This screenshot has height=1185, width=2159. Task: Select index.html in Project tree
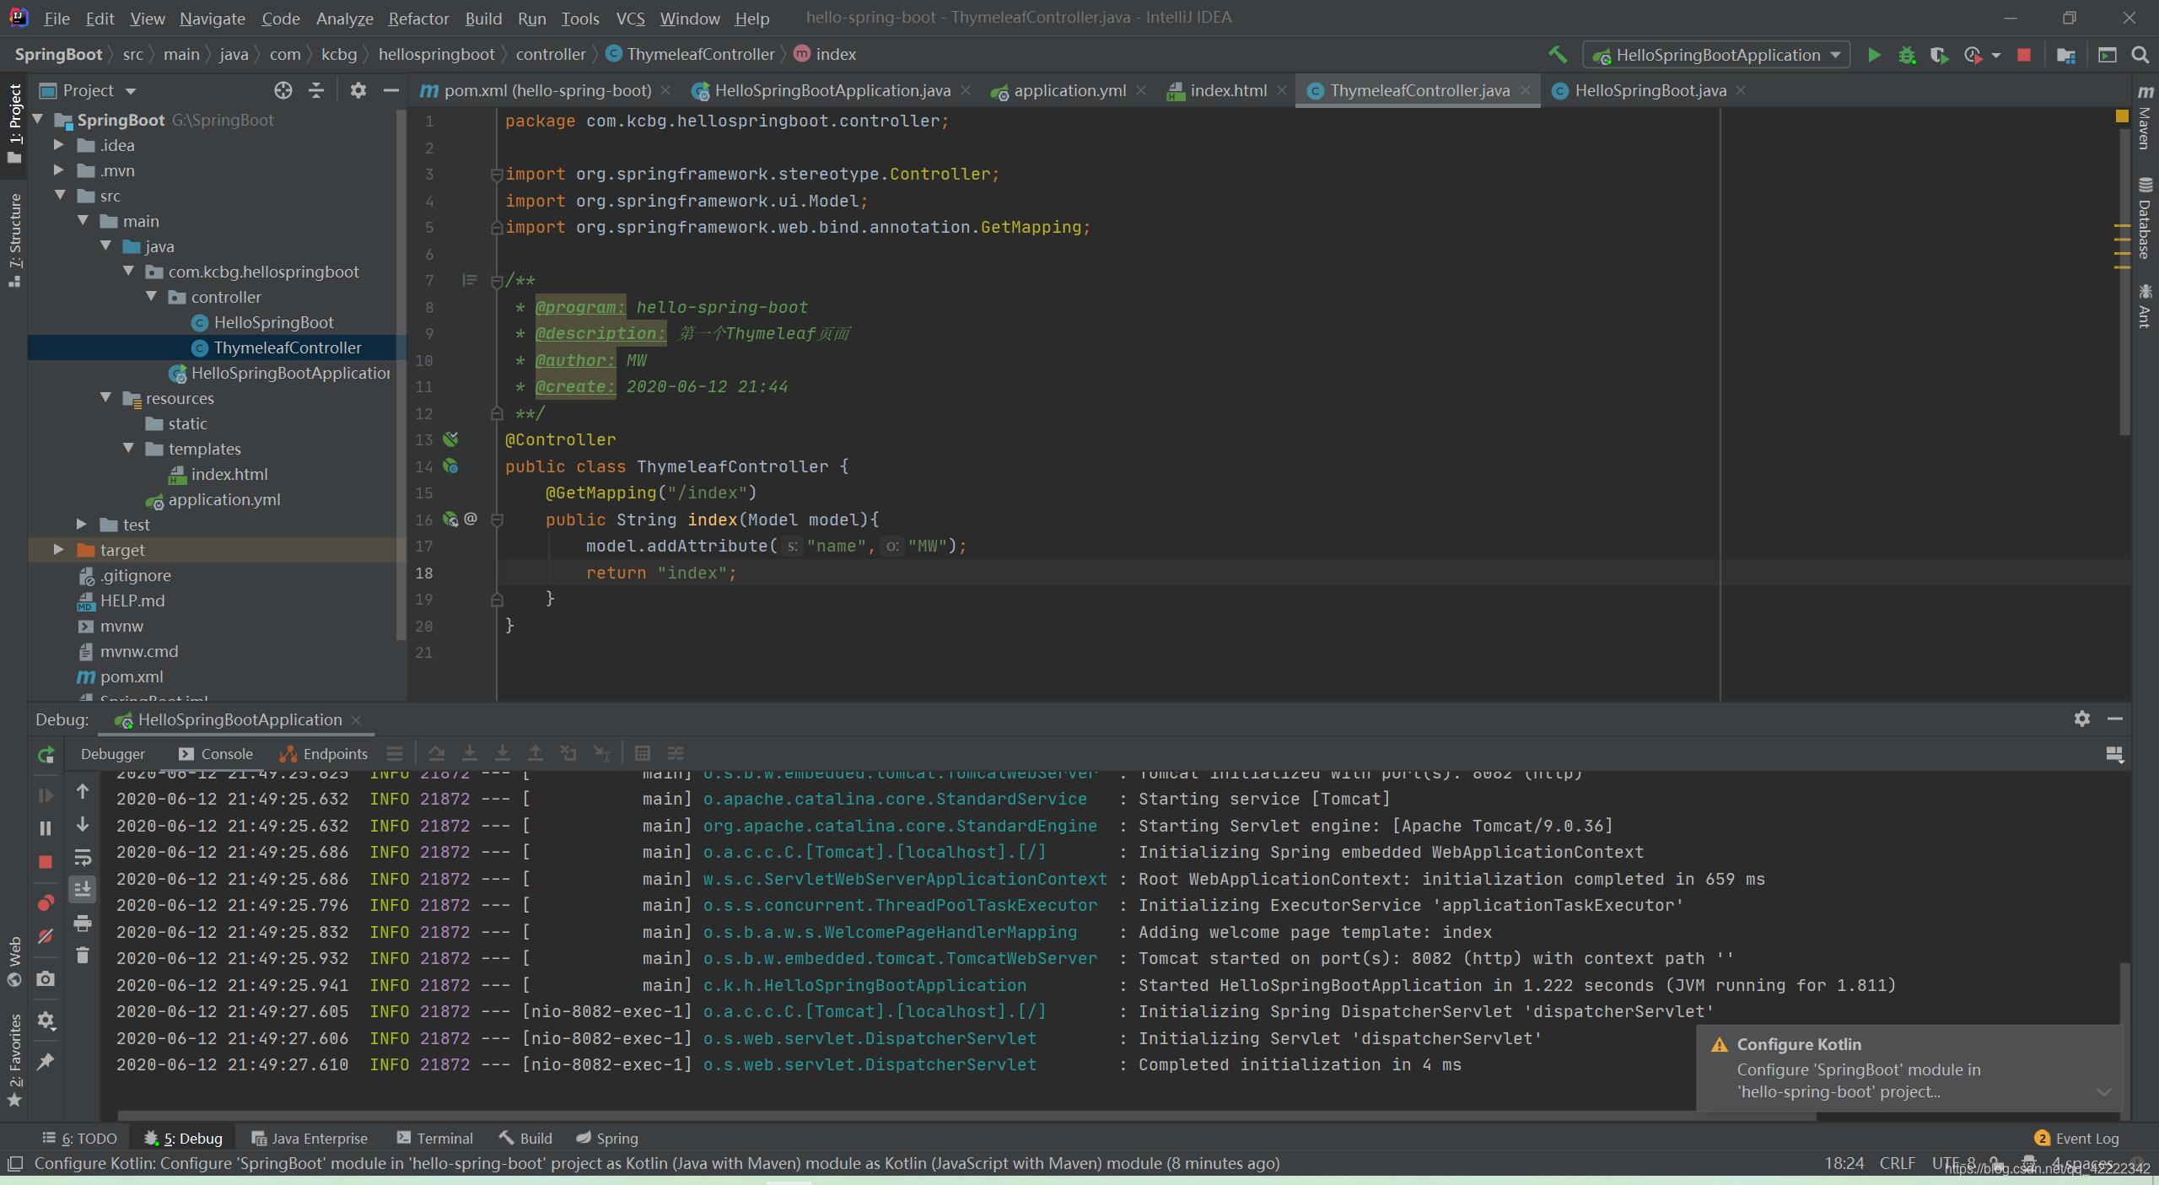[x=229, y=474]
